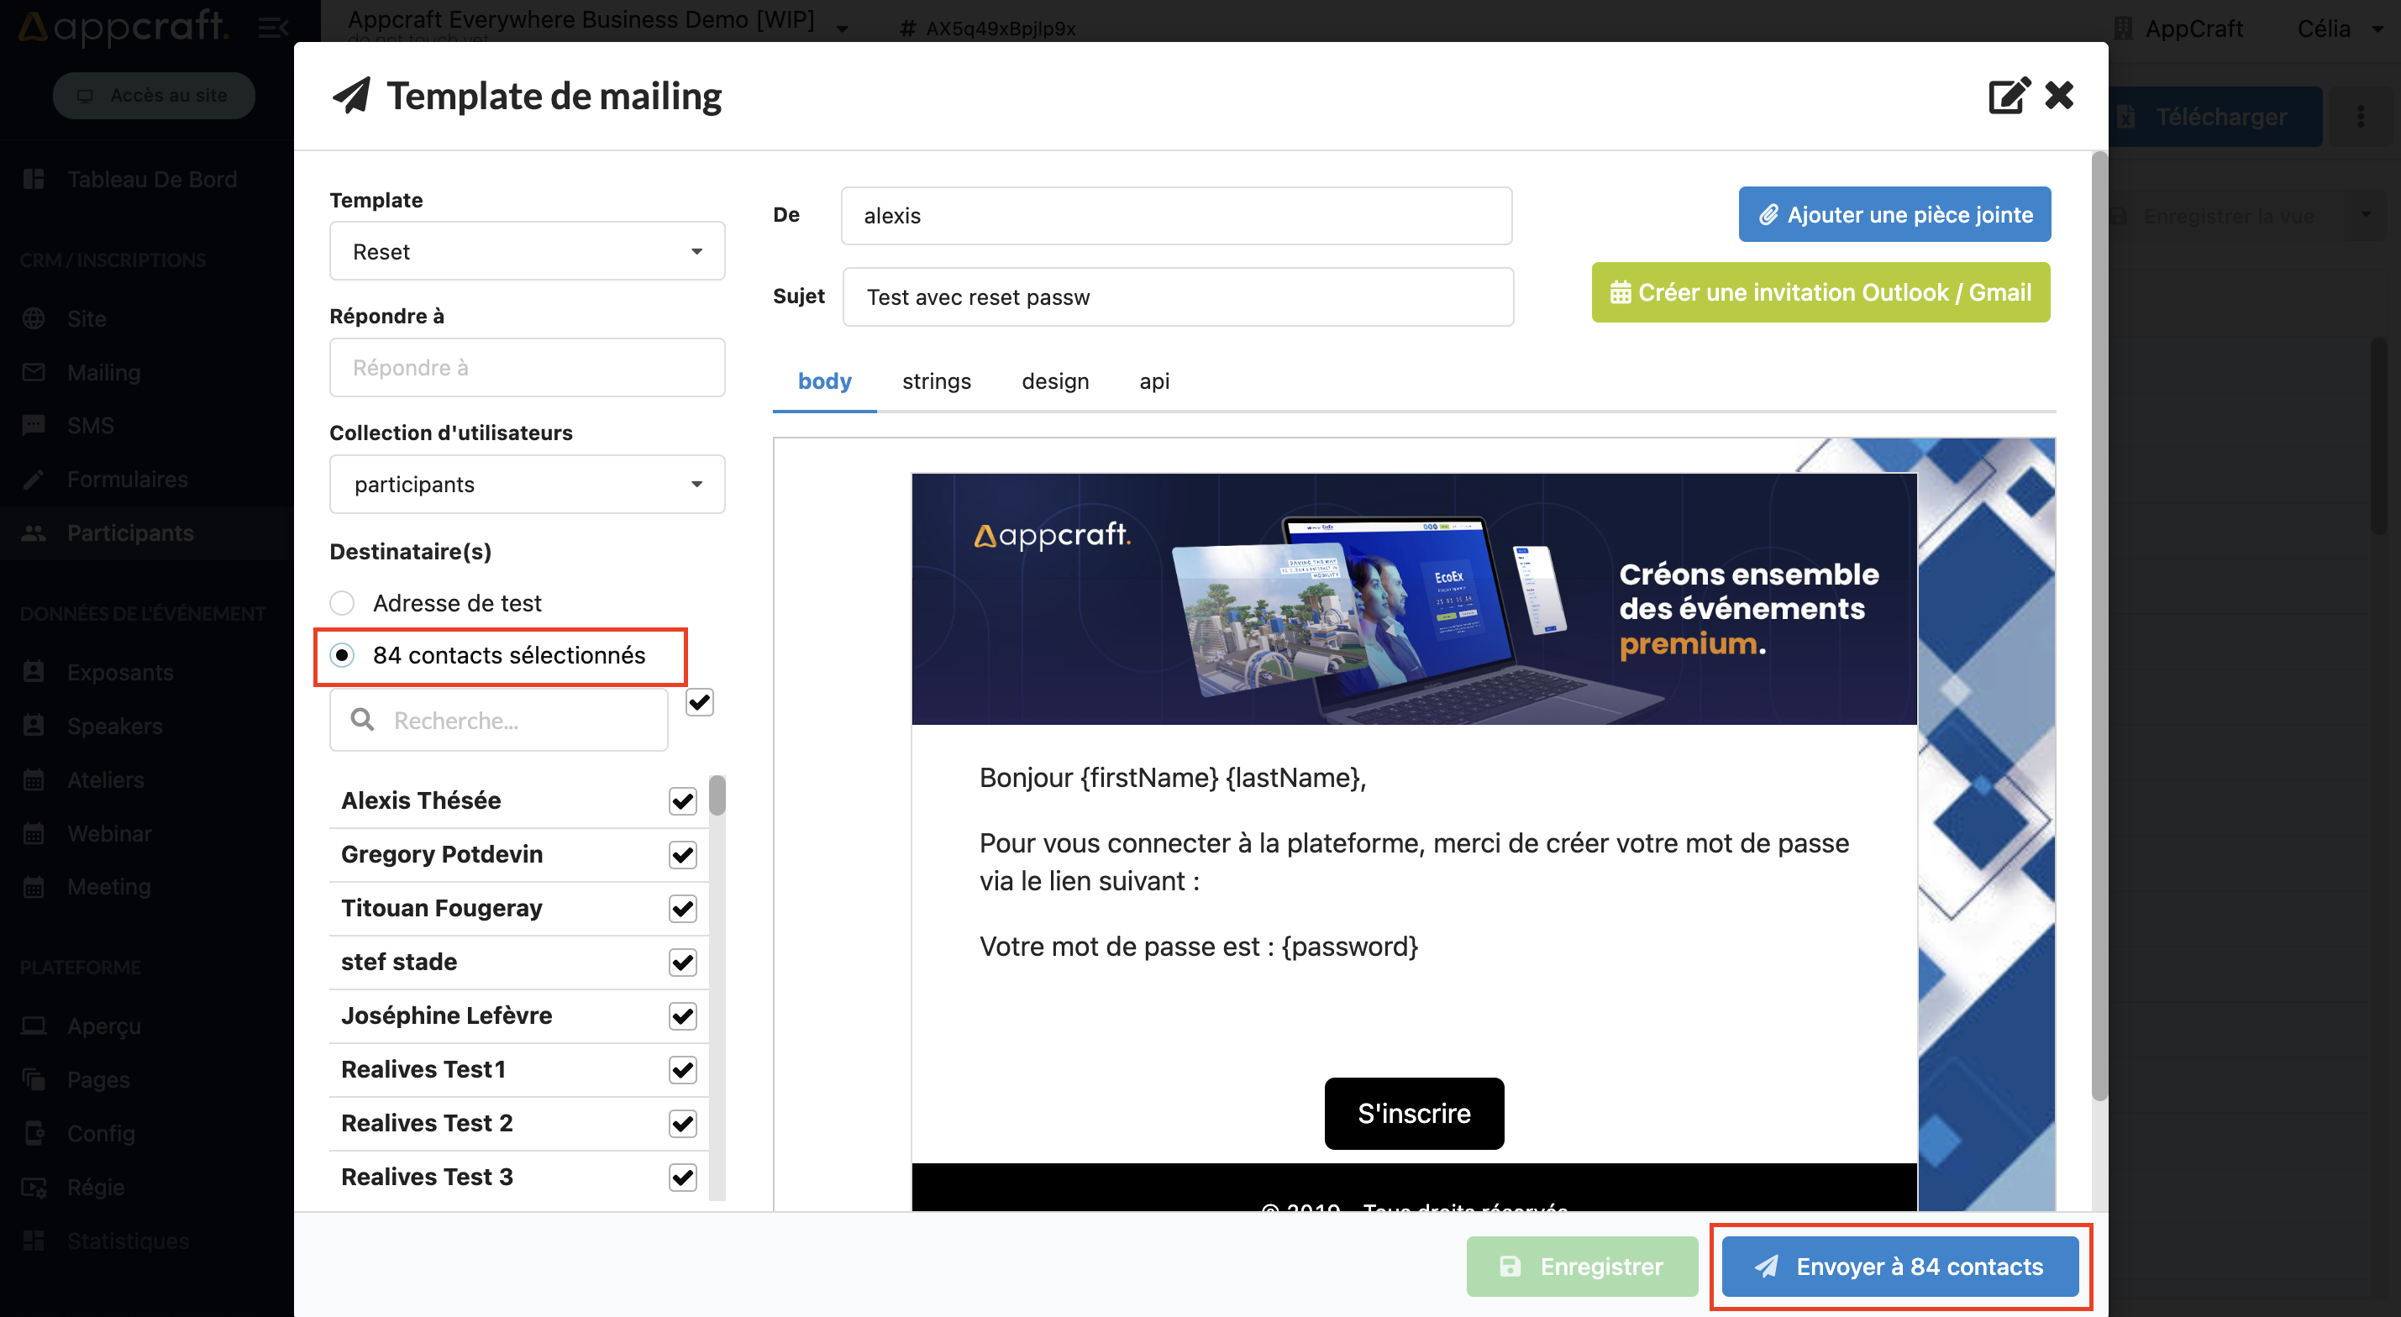The height and width of the screenshot is (1317, 2401).
Task: Click the paper plane icon beside Template de mailing
Action: pyautogui.click(x=351, y=96)
